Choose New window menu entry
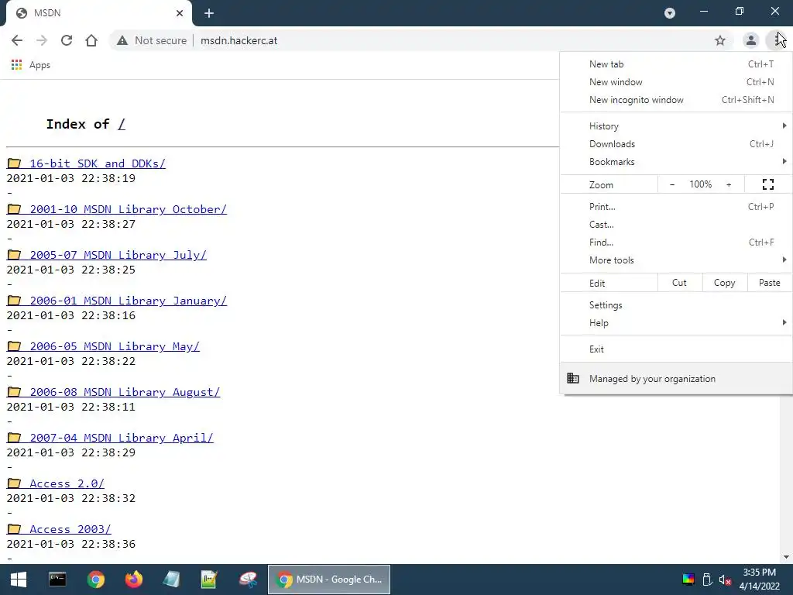Viewport: 793px width, 595px height. click(676, 82)
